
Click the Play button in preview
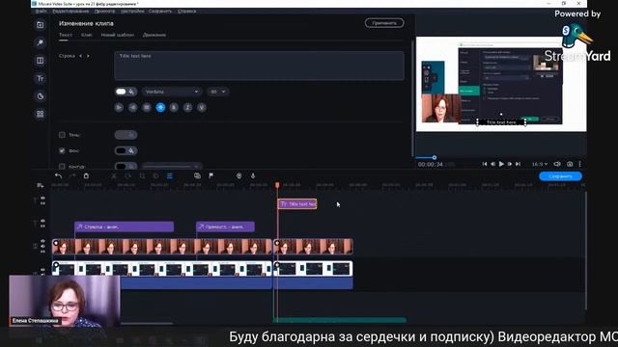click(501, 164)
